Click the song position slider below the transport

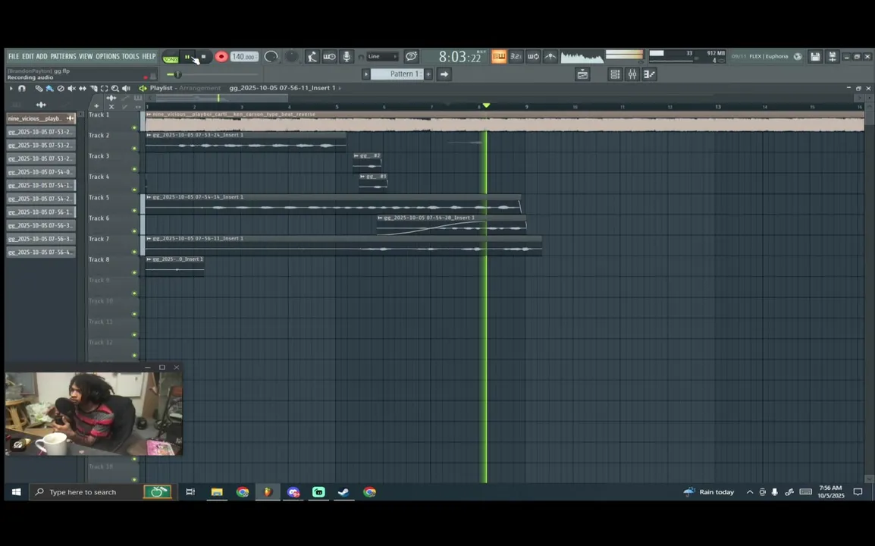pyautogui.click(x=212, y=74)
